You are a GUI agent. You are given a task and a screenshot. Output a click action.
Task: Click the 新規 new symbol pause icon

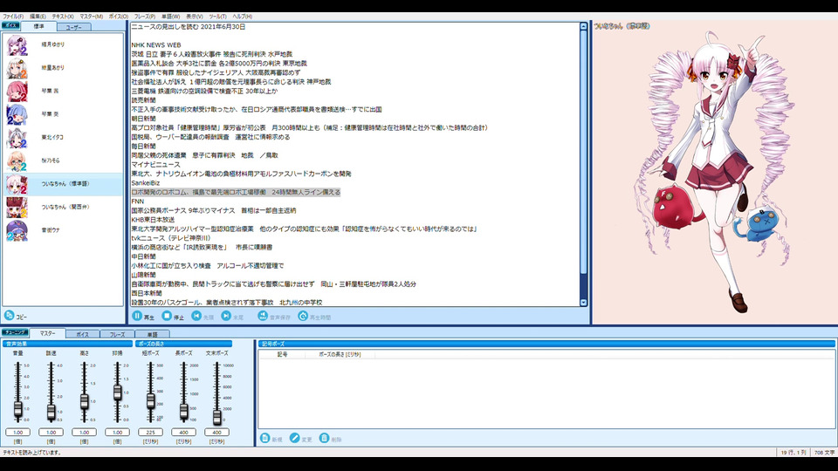264,438
